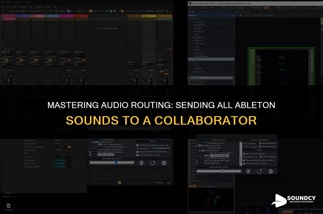
Task: Click the stop button in Ableton's transport
Action: click(x=111, y=11)
